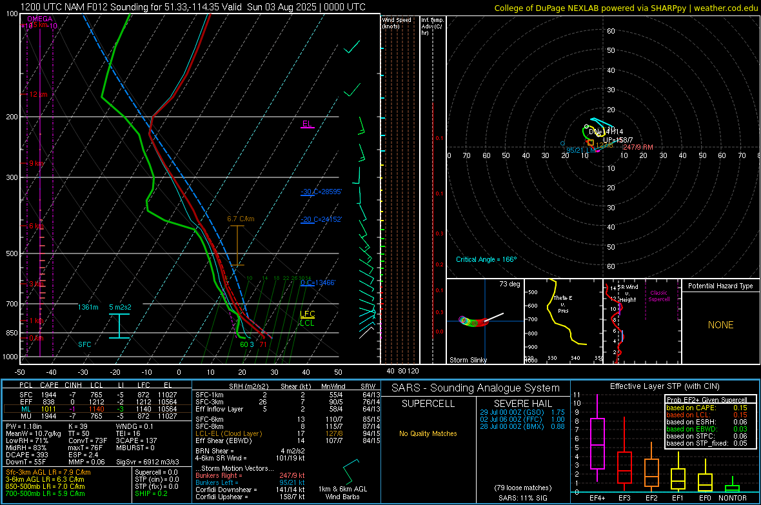Click the SFC-3km shear row

[x=288, y=402]
